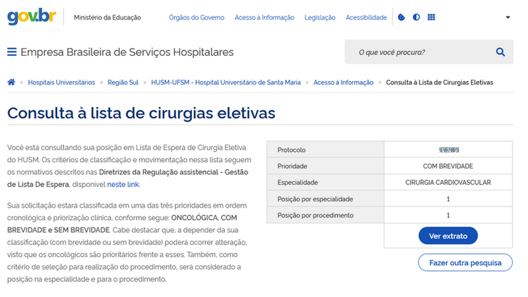This screenshot has height=297, width=528.
Task: Click Fazer outra pesquisa button
Action: (x=465, y=262)
